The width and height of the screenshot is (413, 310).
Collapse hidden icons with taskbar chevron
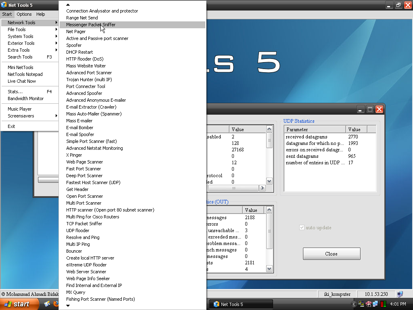[x=353, y=304]
